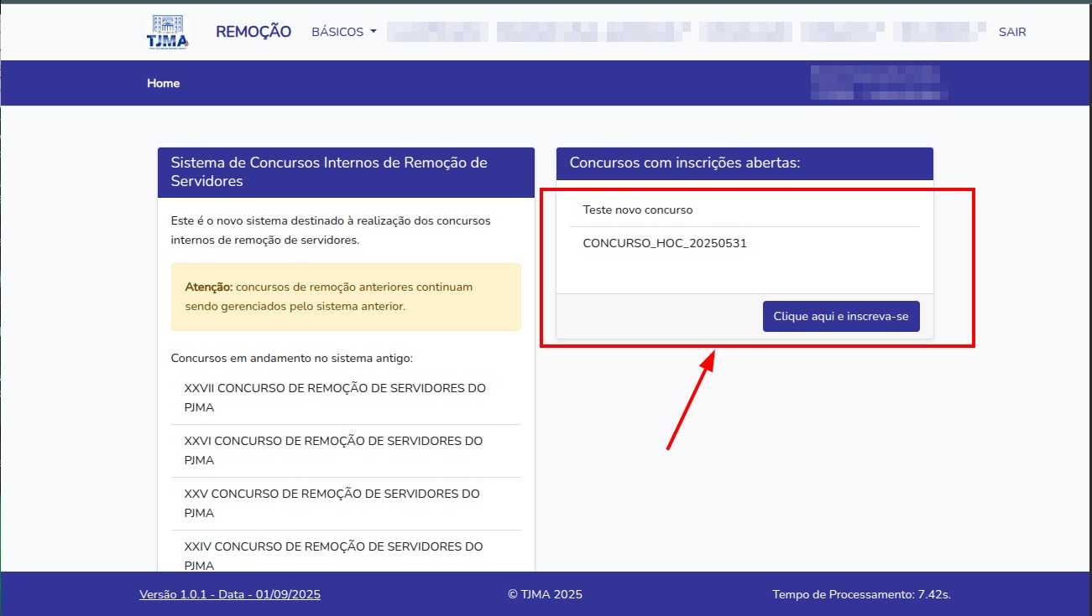Open the REMOÇÃO brand link
This screenshot has height=616, width=1092.
click(x=253, y=32)
